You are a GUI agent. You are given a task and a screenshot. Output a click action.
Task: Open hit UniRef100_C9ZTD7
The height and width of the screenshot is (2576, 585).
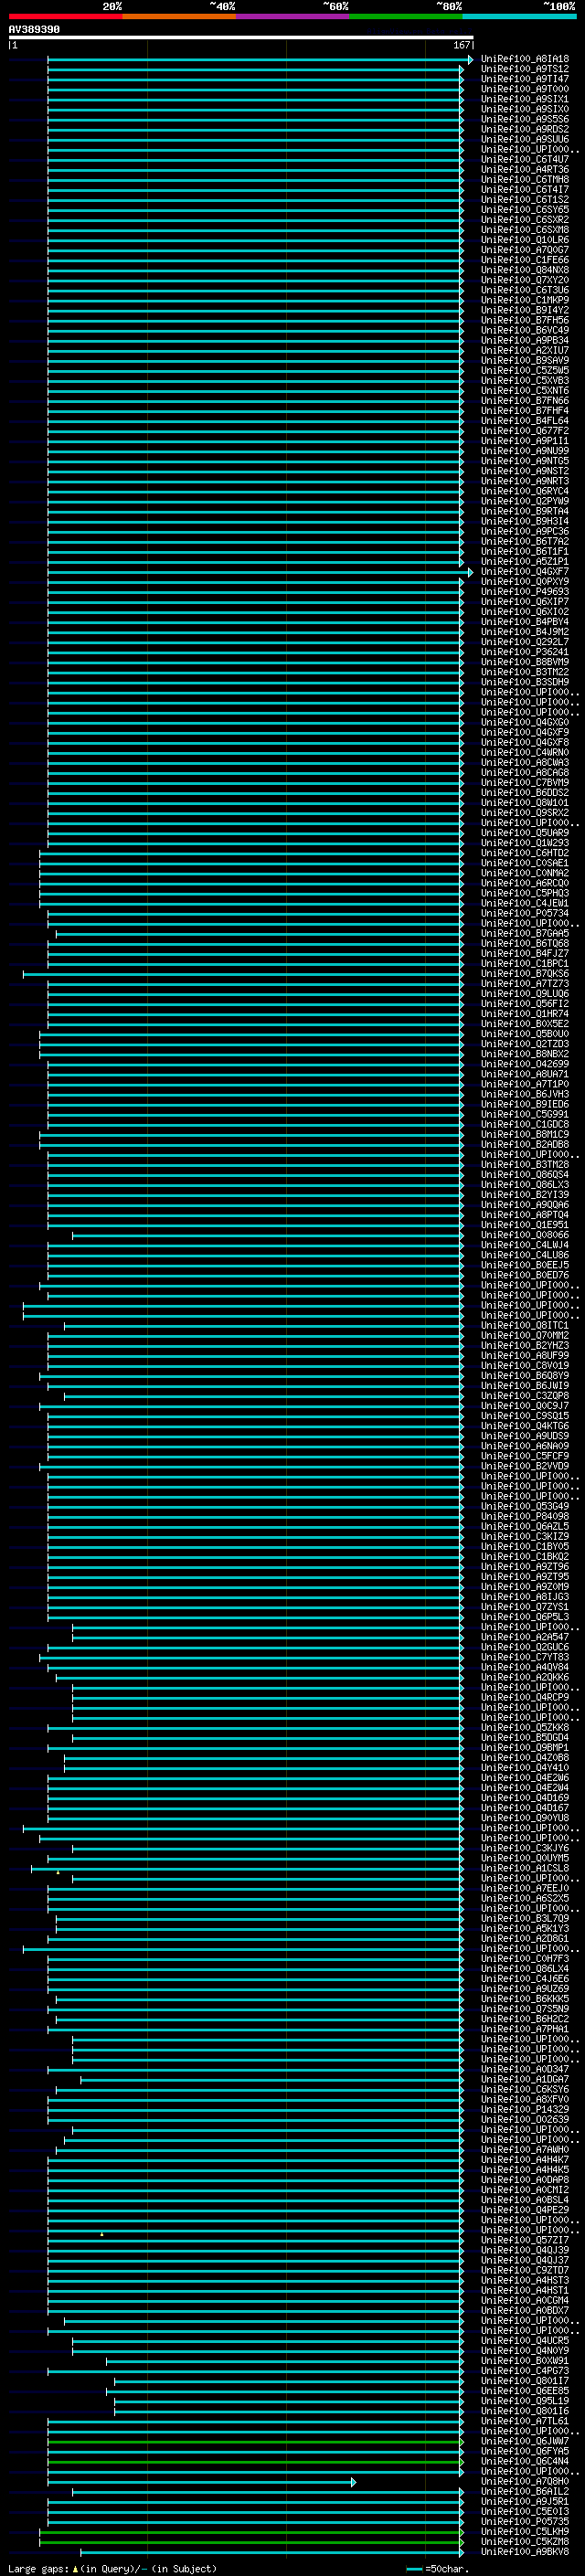pos(524,2270)
